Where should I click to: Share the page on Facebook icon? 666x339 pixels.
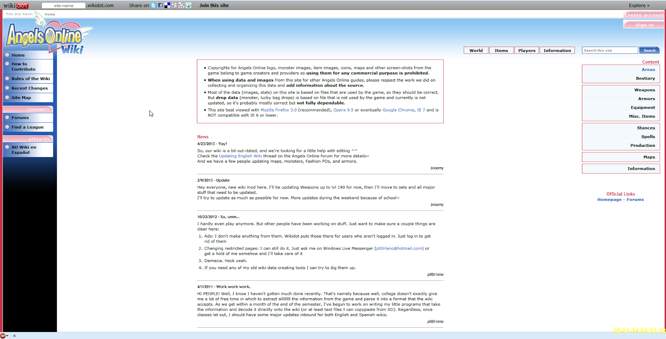160,5
